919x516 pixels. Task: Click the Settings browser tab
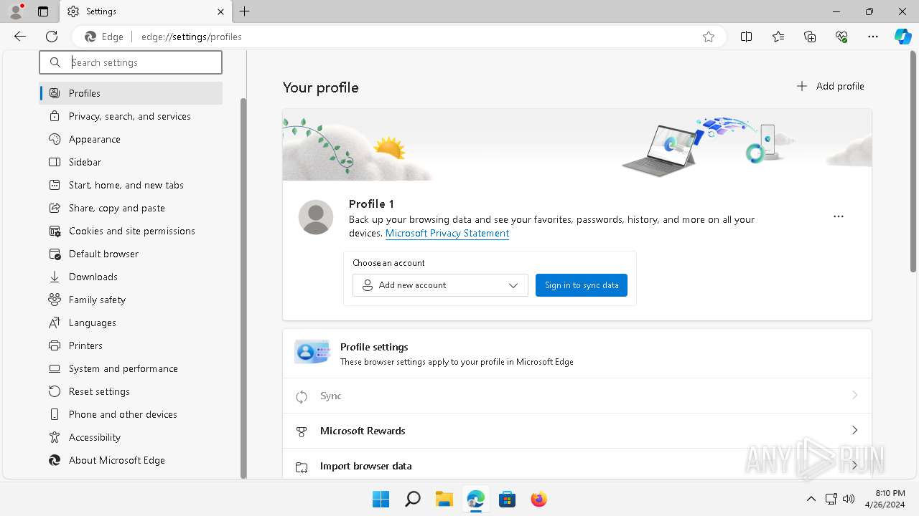146,11
